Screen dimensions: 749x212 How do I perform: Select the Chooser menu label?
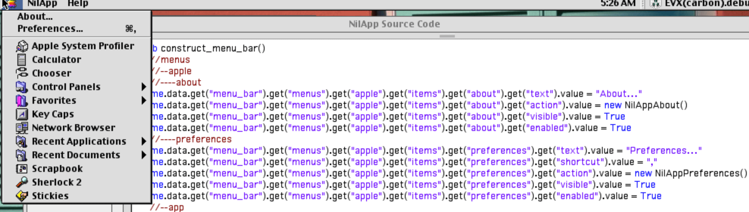(52, 73)
